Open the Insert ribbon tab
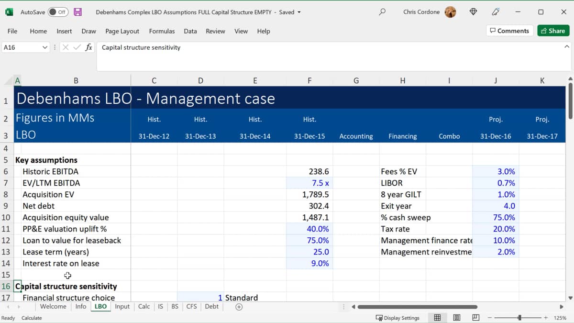 tap(64, 31)
